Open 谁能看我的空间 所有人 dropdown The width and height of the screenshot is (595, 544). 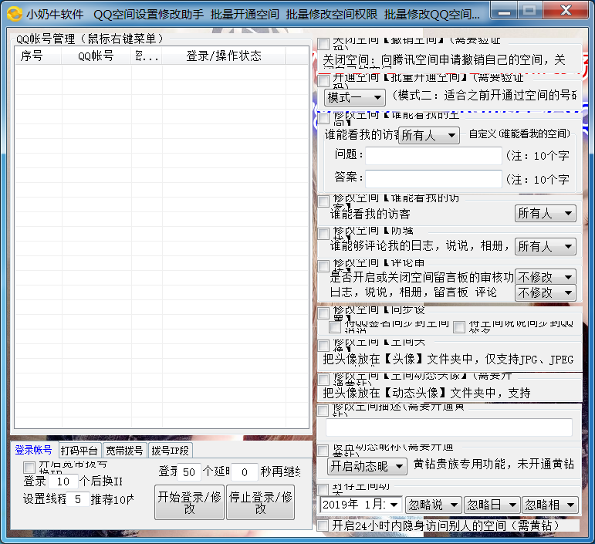click(x=429, y=135)
